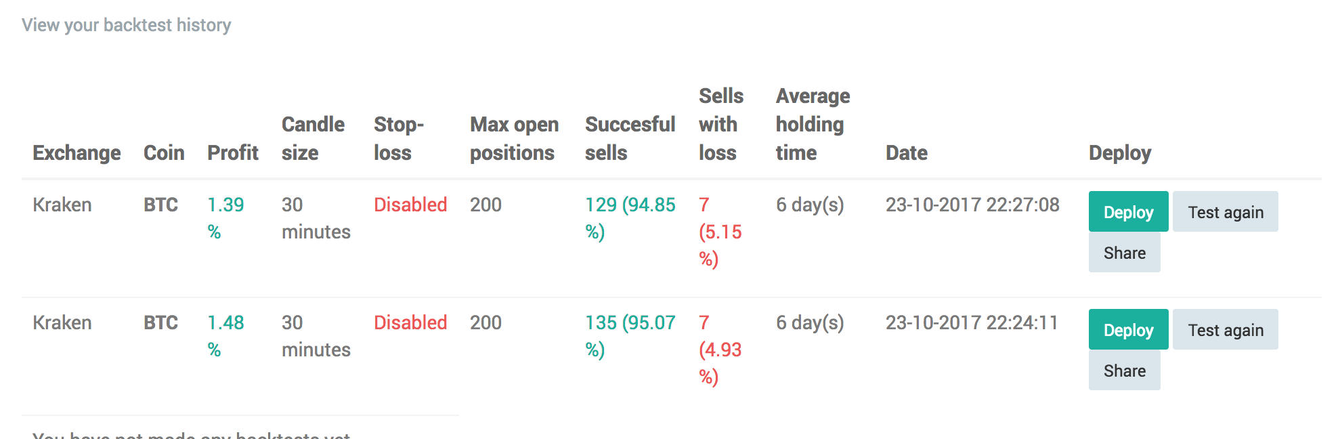Click the Average holding time header
1338x439 pixels.
[813, 125]
